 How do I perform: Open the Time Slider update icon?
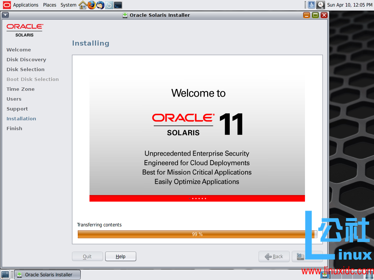pyautogui.click(x=109, y=5)
